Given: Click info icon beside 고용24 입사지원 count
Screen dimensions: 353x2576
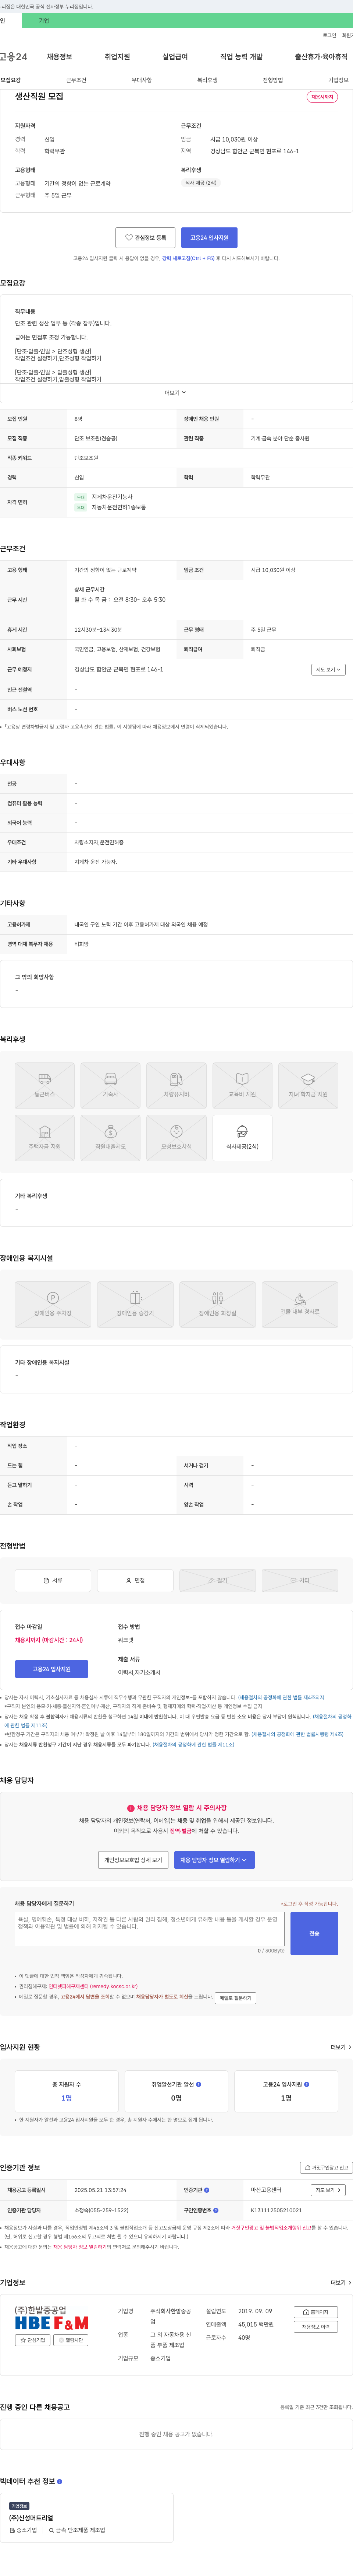Looking at the screenshot, I should click(306, 2084).
